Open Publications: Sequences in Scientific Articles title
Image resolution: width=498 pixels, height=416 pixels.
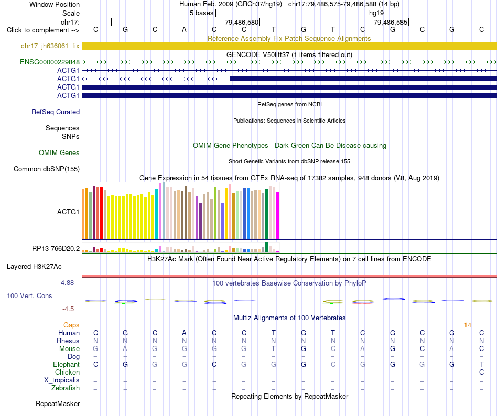coord(289,121)
